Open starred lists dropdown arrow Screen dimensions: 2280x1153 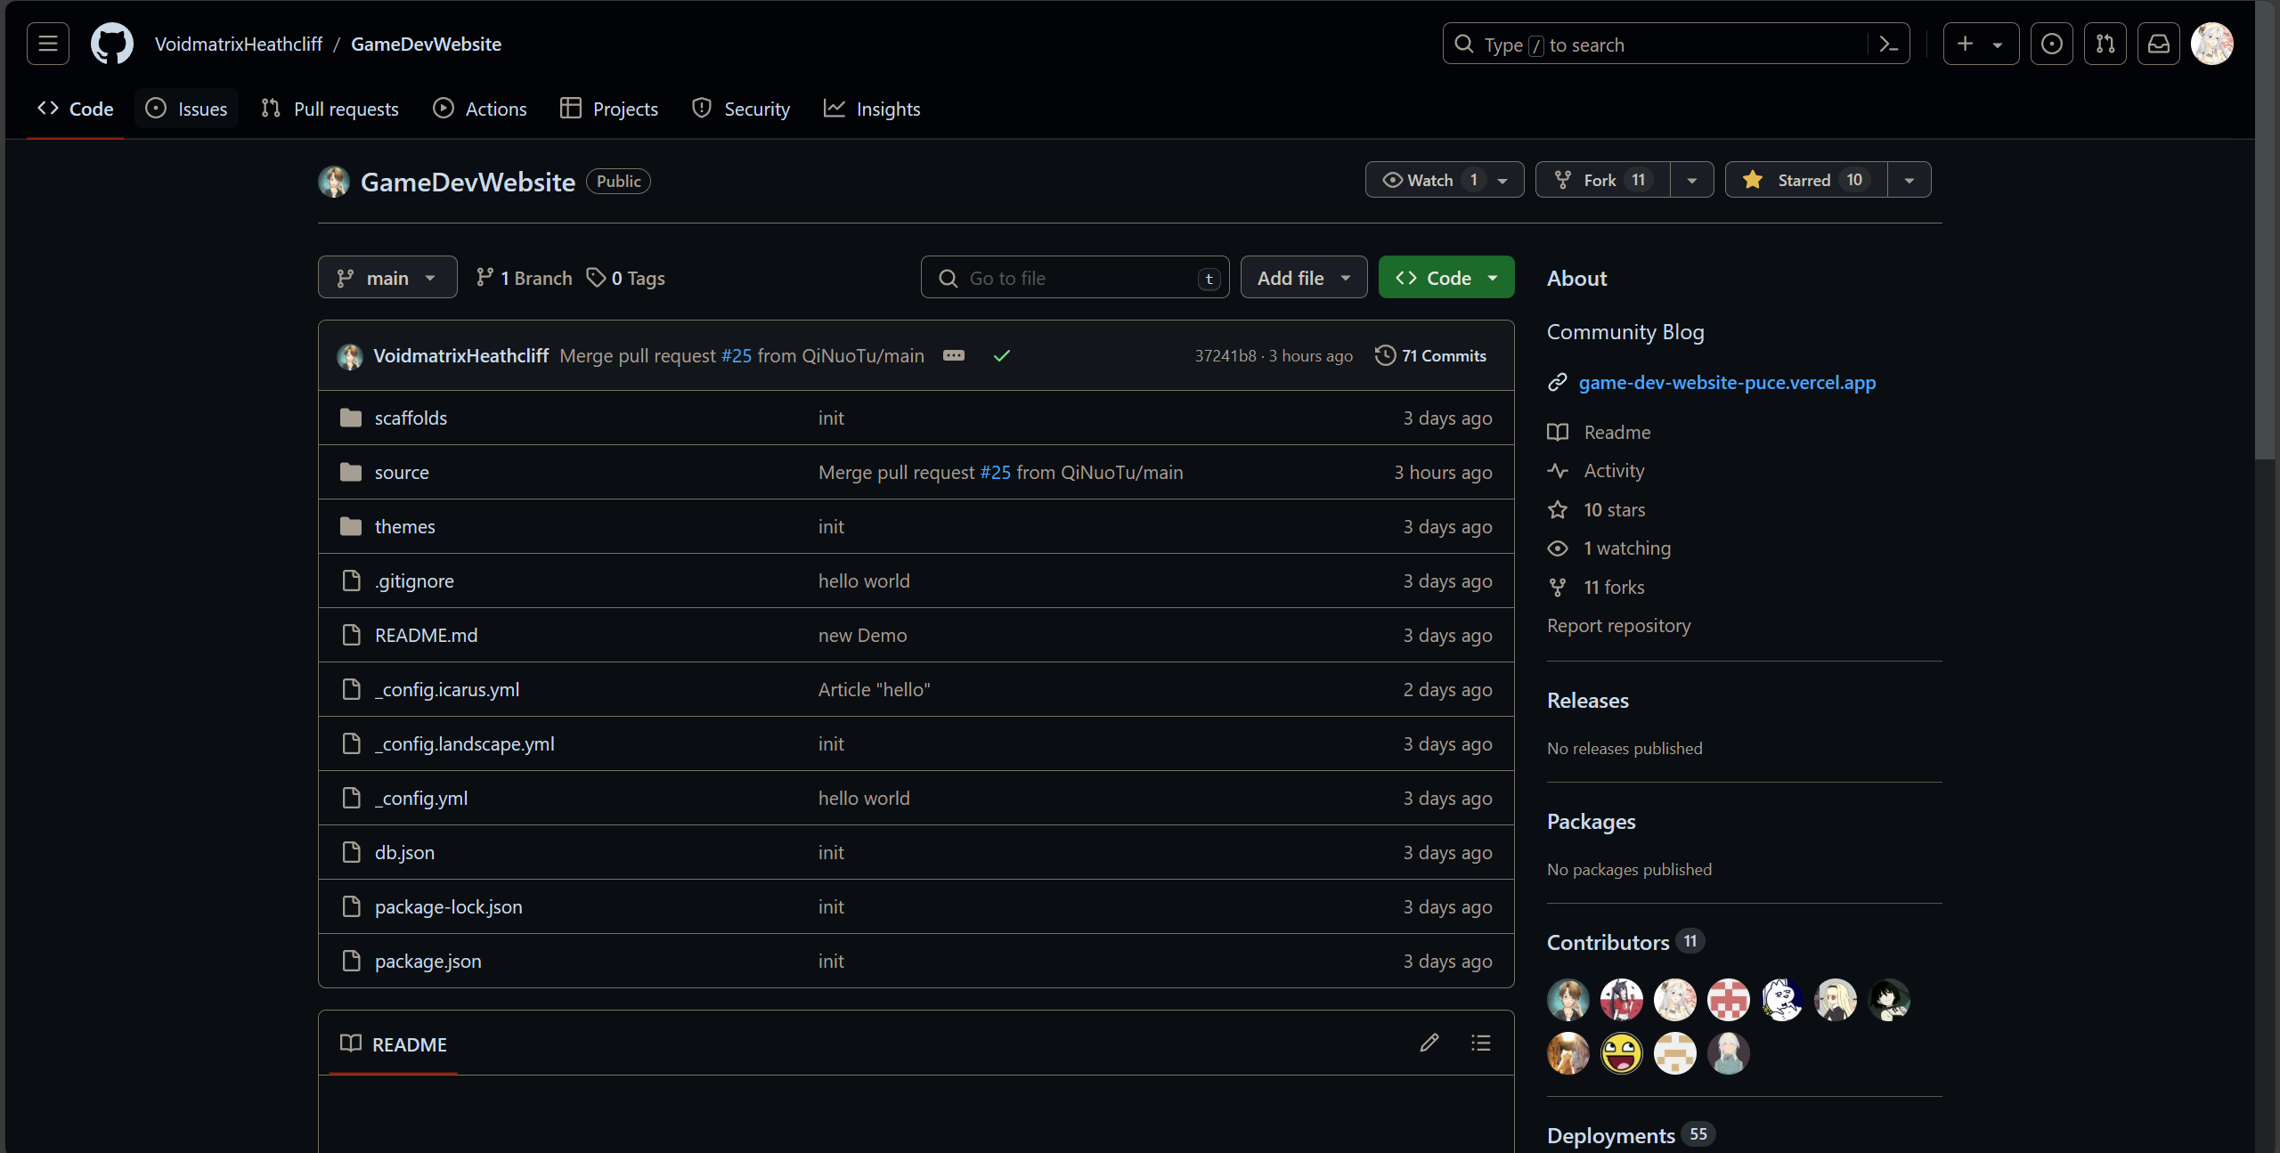[x=1909, y=180]
